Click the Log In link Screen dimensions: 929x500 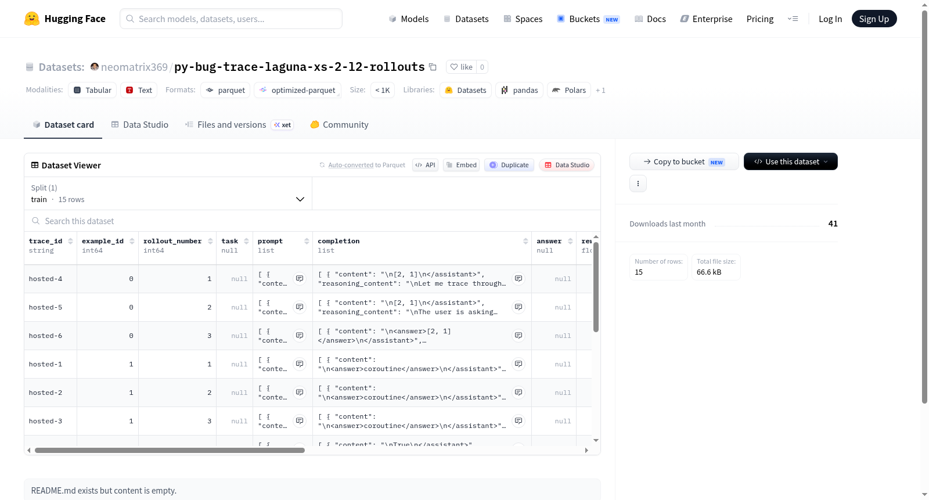[x=830, y=19]
